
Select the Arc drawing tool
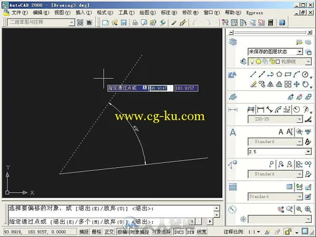296,74
